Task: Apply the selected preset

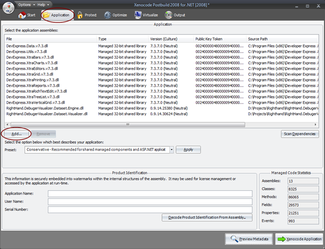Action: pos(188,149)
